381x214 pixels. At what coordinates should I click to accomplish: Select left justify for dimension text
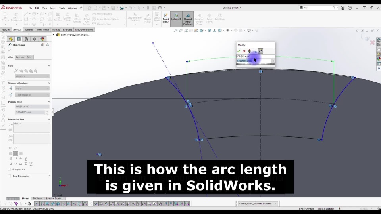10,154
